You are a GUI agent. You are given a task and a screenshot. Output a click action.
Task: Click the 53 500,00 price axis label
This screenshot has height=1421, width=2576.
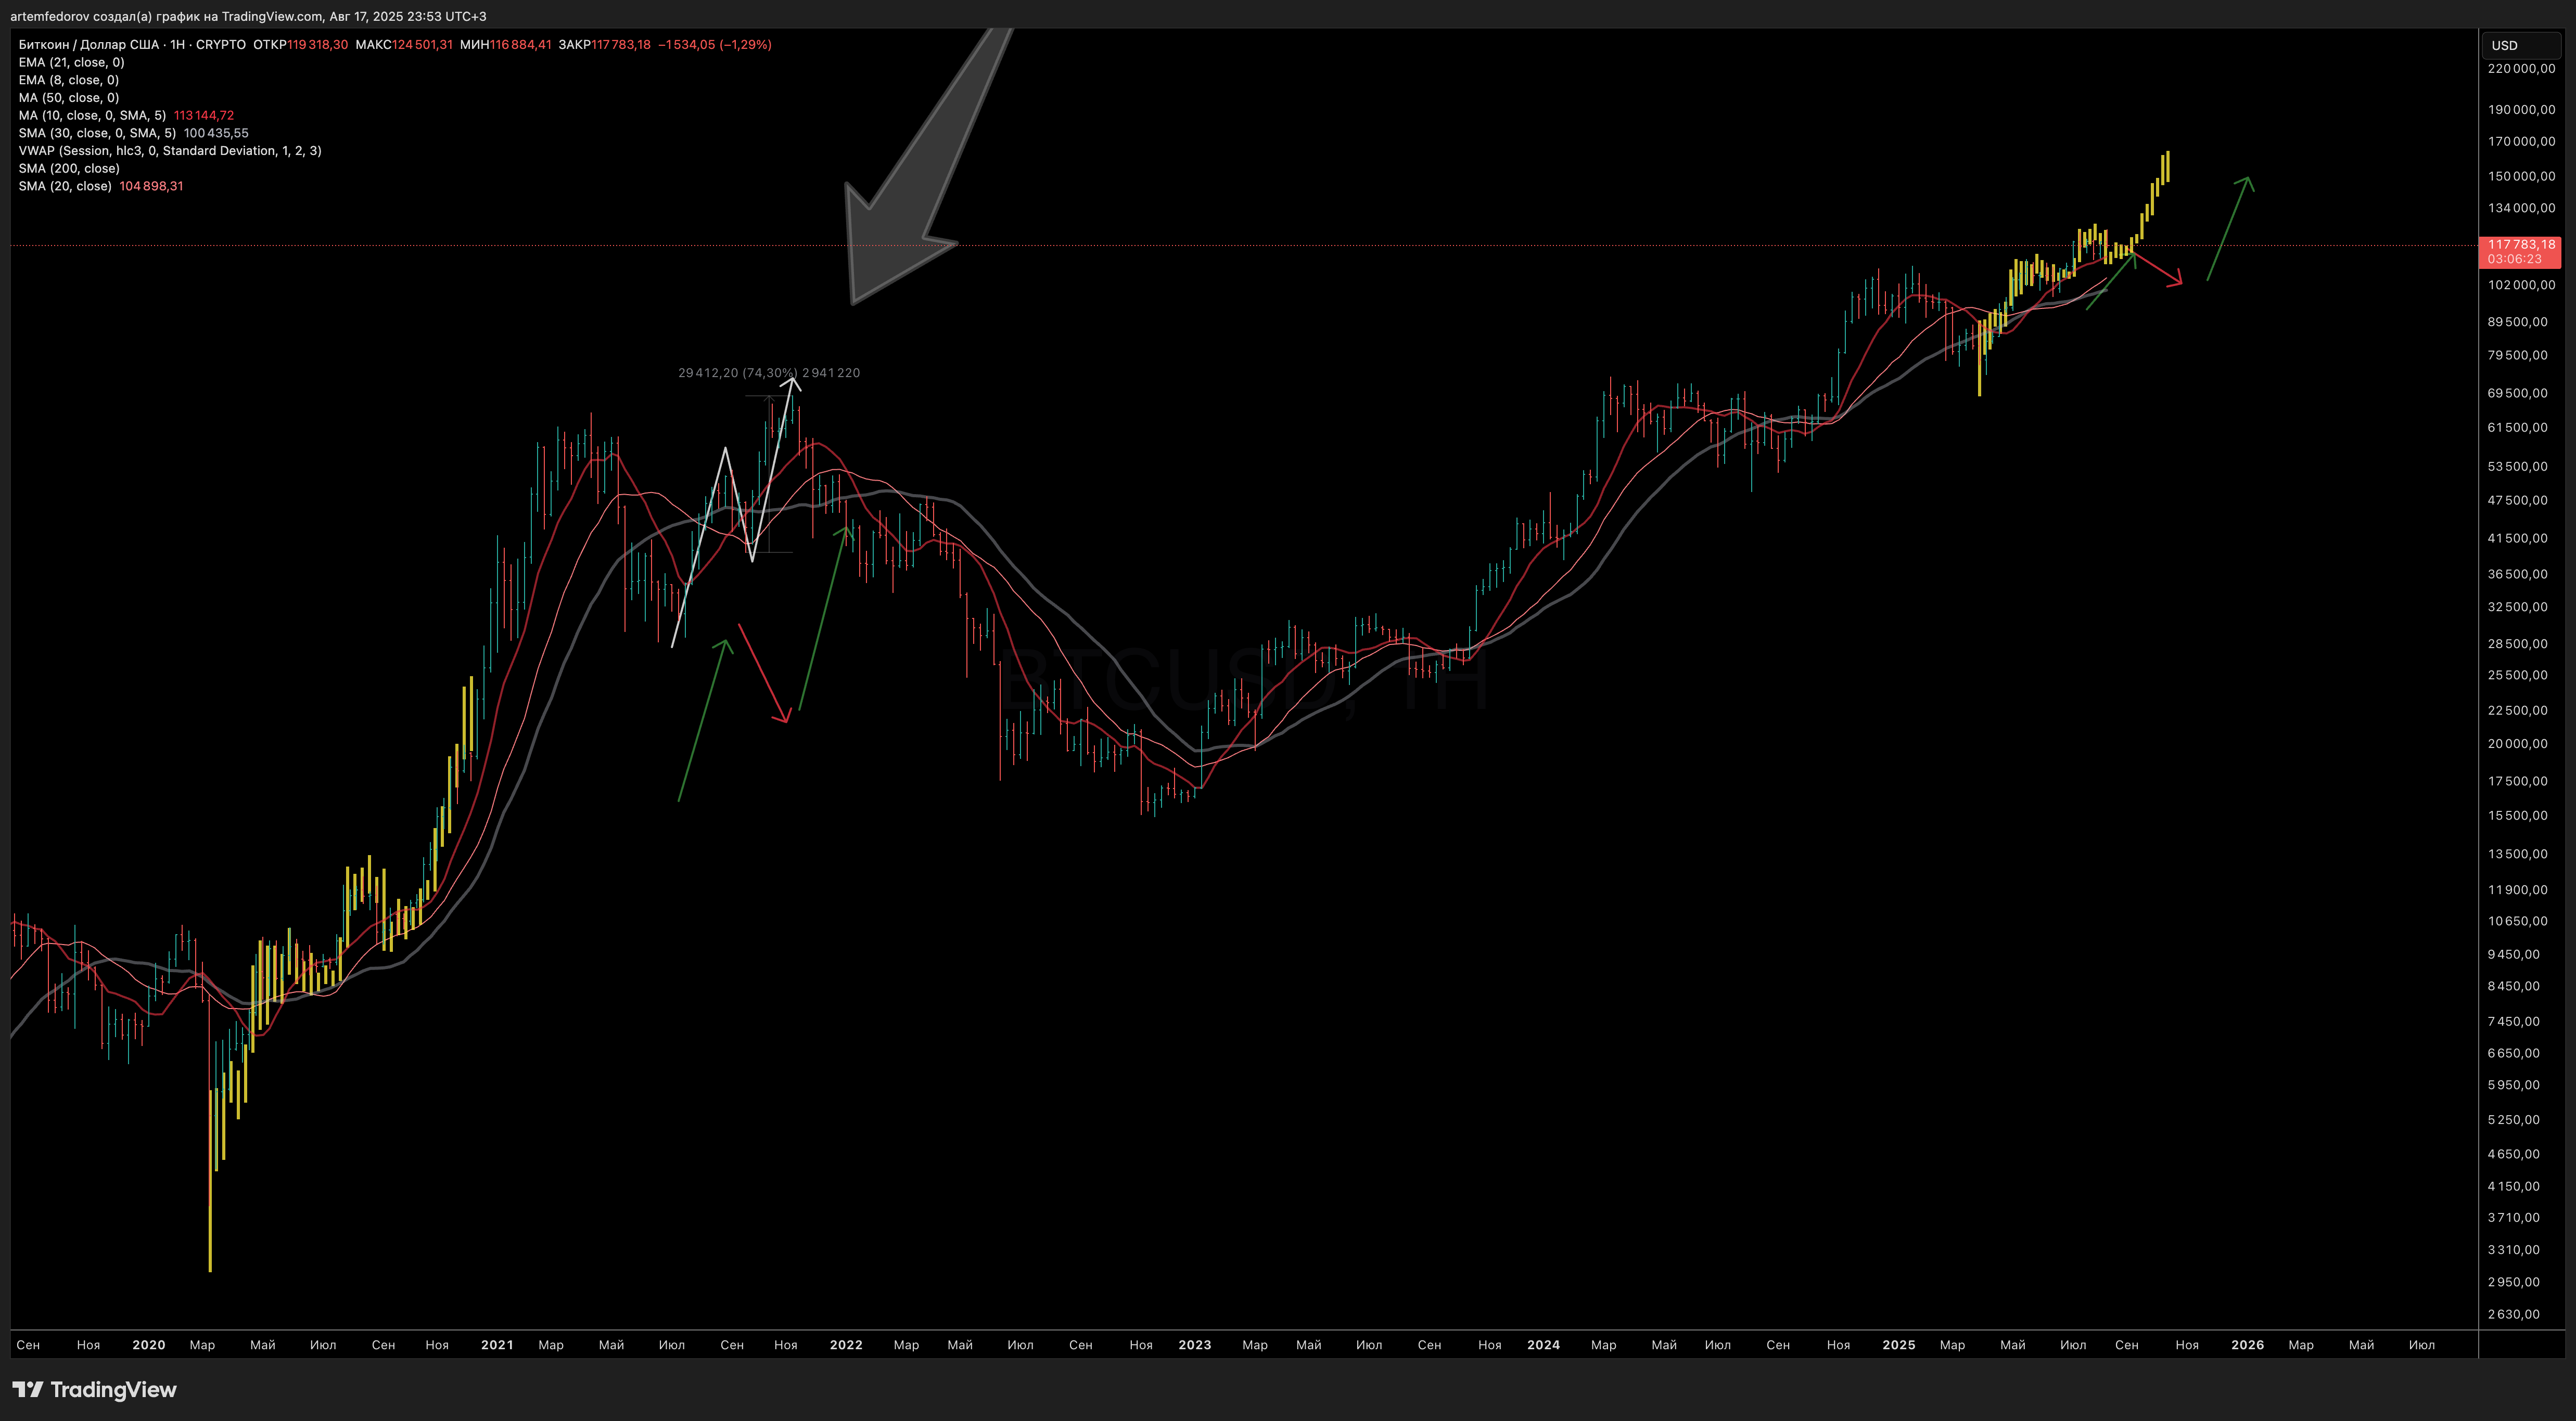[2518, 467]
